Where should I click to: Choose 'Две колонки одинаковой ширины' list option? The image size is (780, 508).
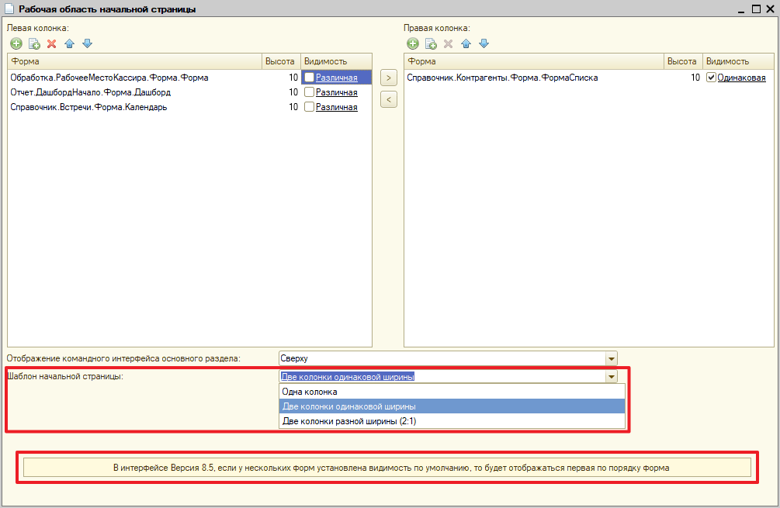(x=452, y=406)
